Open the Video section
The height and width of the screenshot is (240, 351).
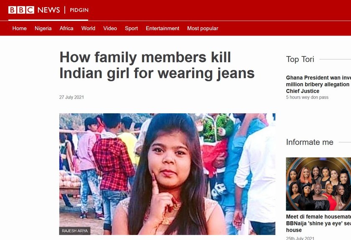tap(110, 28)
